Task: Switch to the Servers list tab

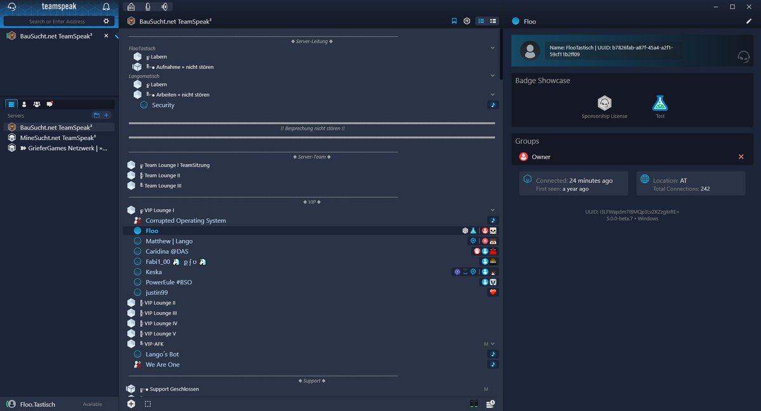Action: (11, 104)
